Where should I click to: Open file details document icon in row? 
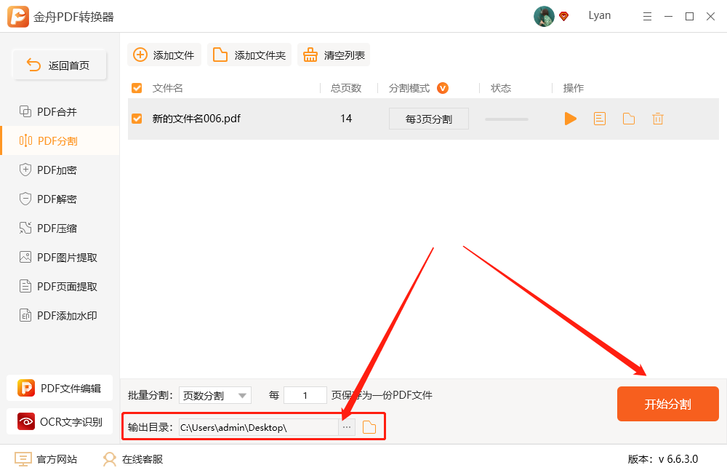(600, 119)
